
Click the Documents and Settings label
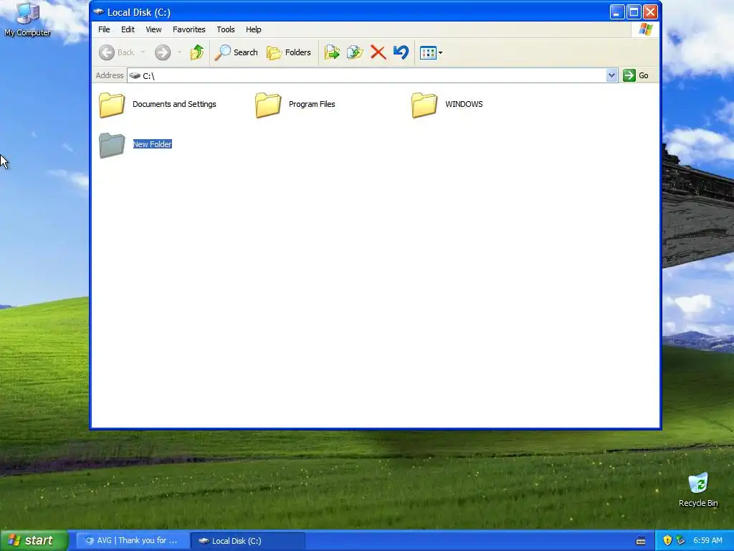tap(174, 104)
